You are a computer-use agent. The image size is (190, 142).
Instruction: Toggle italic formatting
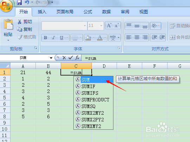click(53, 38)
